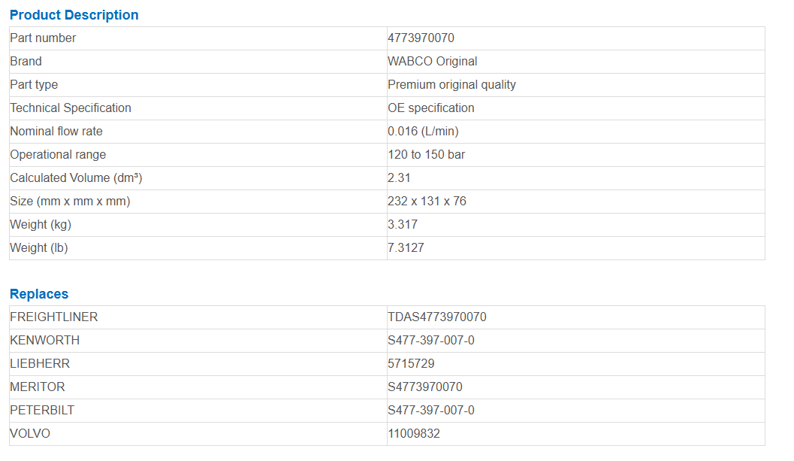
Task: Click operational range 120 to 150 bar
Action: 427,155
